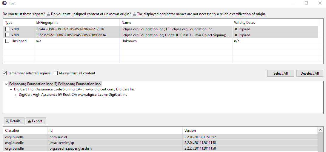
Task: Collapse DigiCert High Assurance Code Signing CA-1
Action: [11, 90]
